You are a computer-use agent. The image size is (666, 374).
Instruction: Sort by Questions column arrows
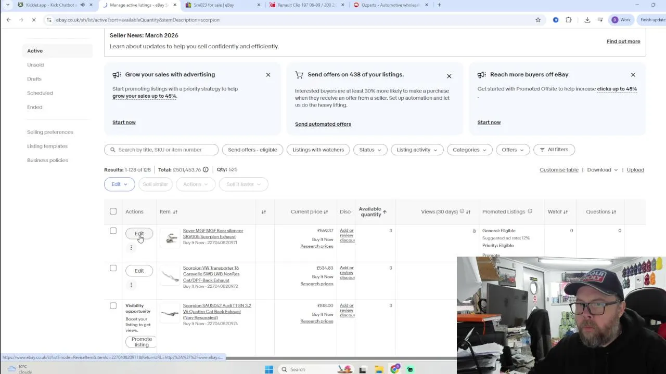click(614, 212)
